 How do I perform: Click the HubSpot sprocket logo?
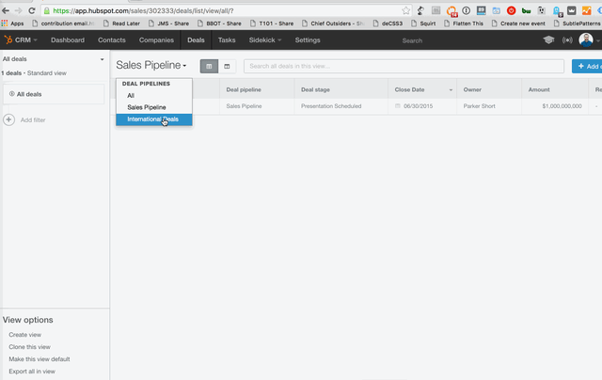click(x=8, y=40)
